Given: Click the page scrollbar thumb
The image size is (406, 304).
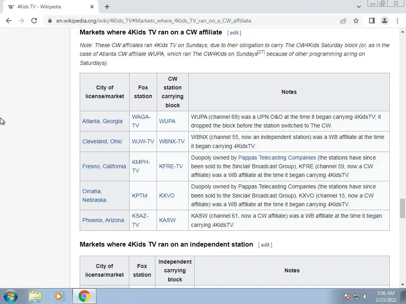Looking at the screenshot, I should [x=402, y=208].
